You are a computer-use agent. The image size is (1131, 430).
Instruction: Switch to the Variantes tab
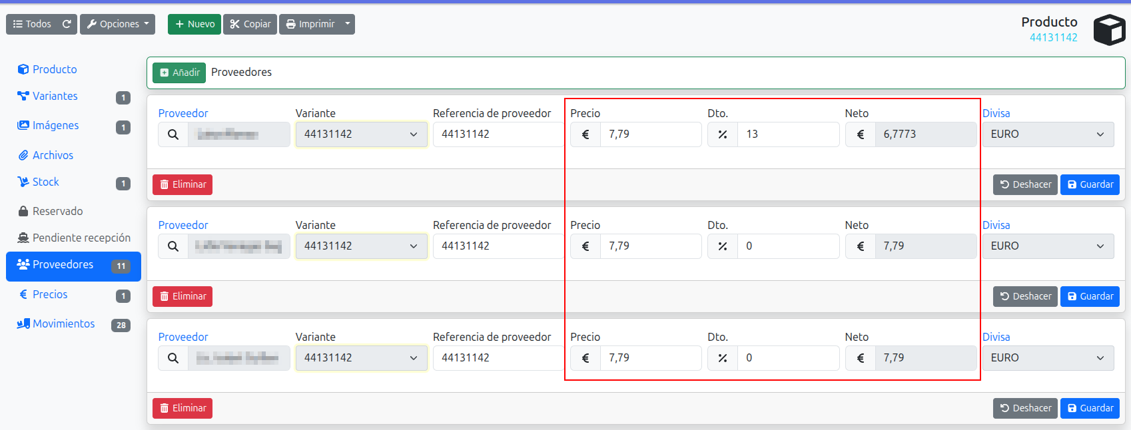(x=55, y=97)
